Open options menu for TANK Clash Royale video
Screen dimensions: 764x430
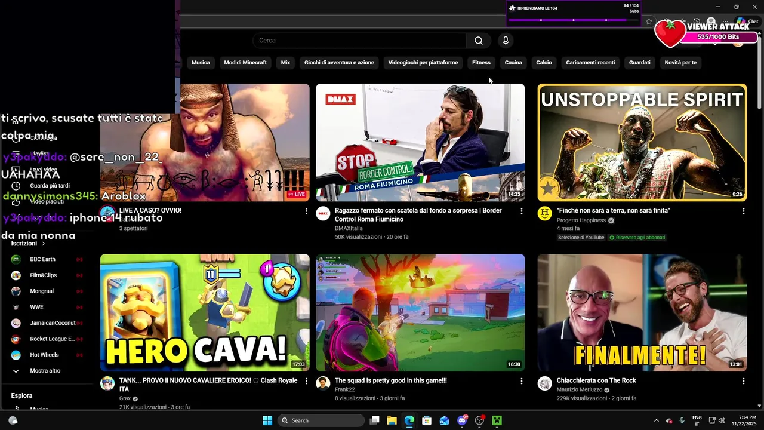click(306, 381)
